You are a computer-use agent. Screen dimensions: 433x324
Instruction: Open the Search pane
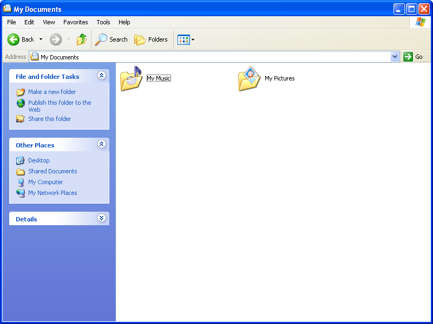111,39
